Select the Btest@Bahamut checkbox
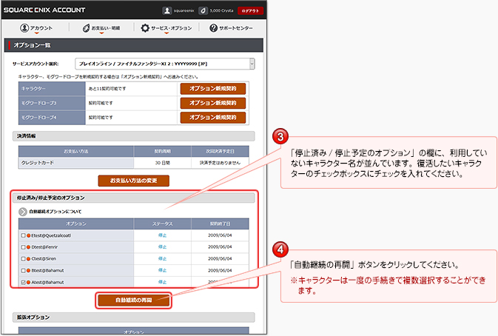The height and width of the screenshot is (336, 498). click(x=23, y=271)
